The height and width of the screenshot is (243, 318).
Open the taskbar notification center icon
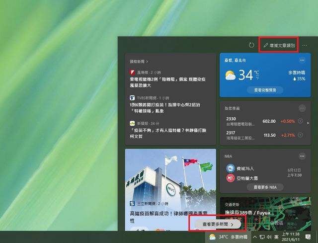(309, 237)
